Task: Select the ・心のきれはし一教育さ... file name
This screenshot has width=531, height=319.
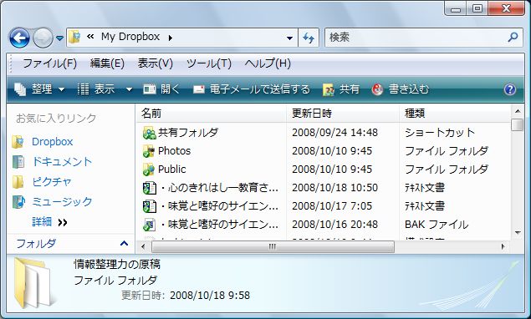Action: (x=219, y=188)
